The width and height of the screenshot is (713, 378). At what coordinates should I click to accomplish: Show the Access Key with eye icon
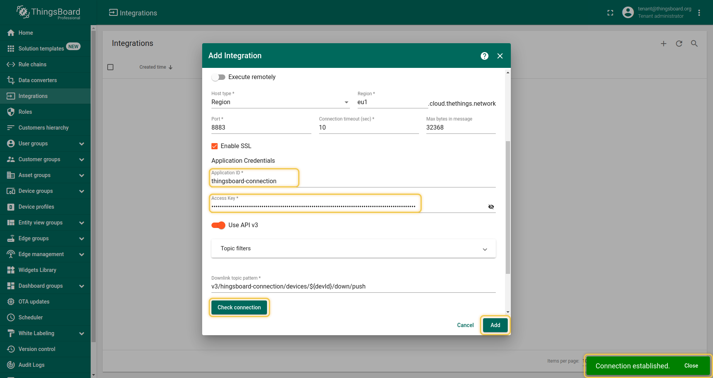click(x=491, y=207)
